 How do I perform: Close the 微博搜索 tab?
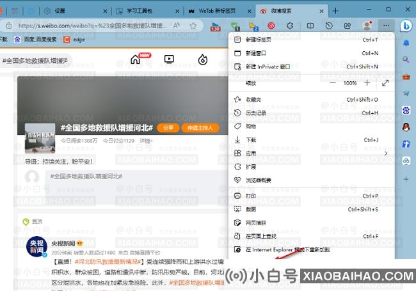(x=321, y=11)
